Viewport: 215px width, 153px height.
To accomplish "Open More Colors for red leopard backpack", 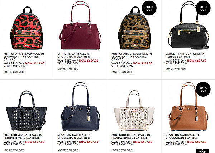I will click(14, 72).
